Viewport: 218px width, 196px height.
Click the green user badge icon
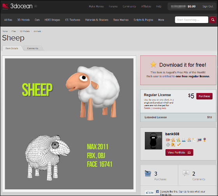(x=178, y=140)
